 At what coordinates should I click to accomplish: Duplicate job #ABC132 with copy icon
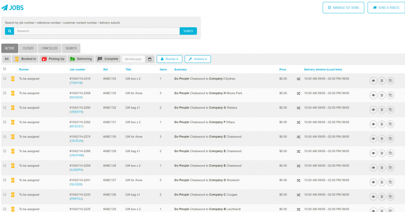tap(390, 110)
